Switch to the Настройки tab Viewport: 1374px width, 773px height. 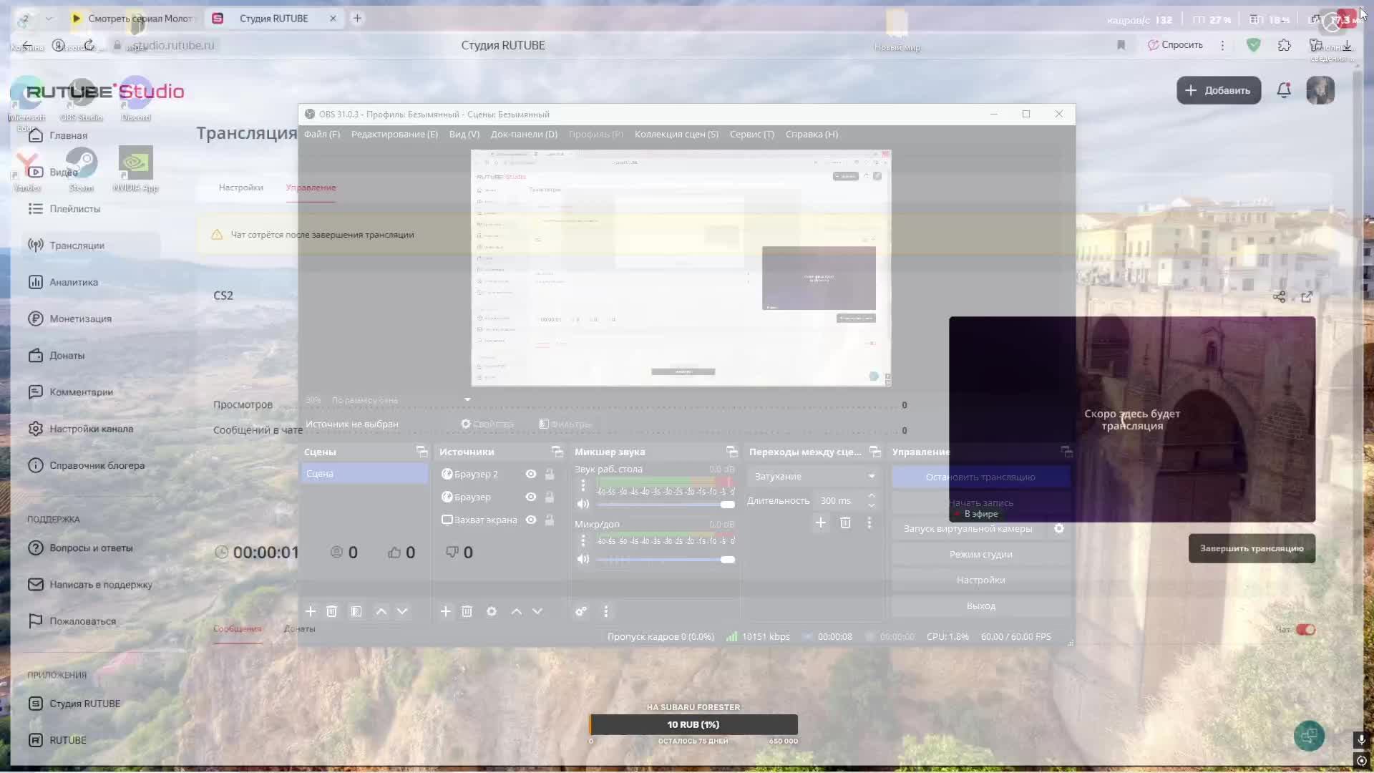click(241, 188)
